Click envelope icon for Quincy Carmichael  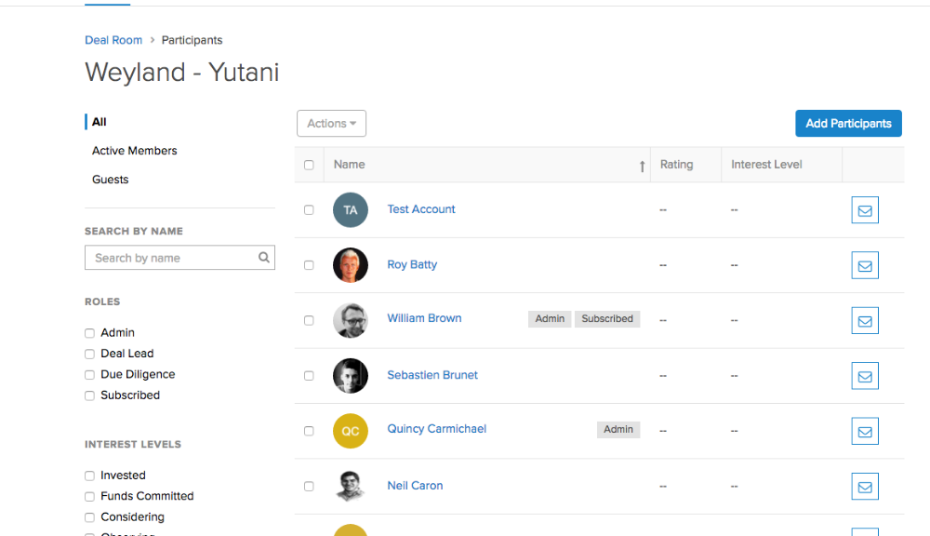[865, 431]
